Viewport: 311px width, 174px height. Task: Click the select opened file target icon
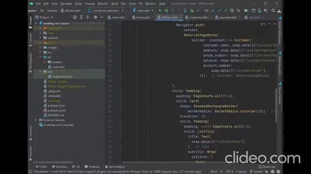(x=75, y=17)
